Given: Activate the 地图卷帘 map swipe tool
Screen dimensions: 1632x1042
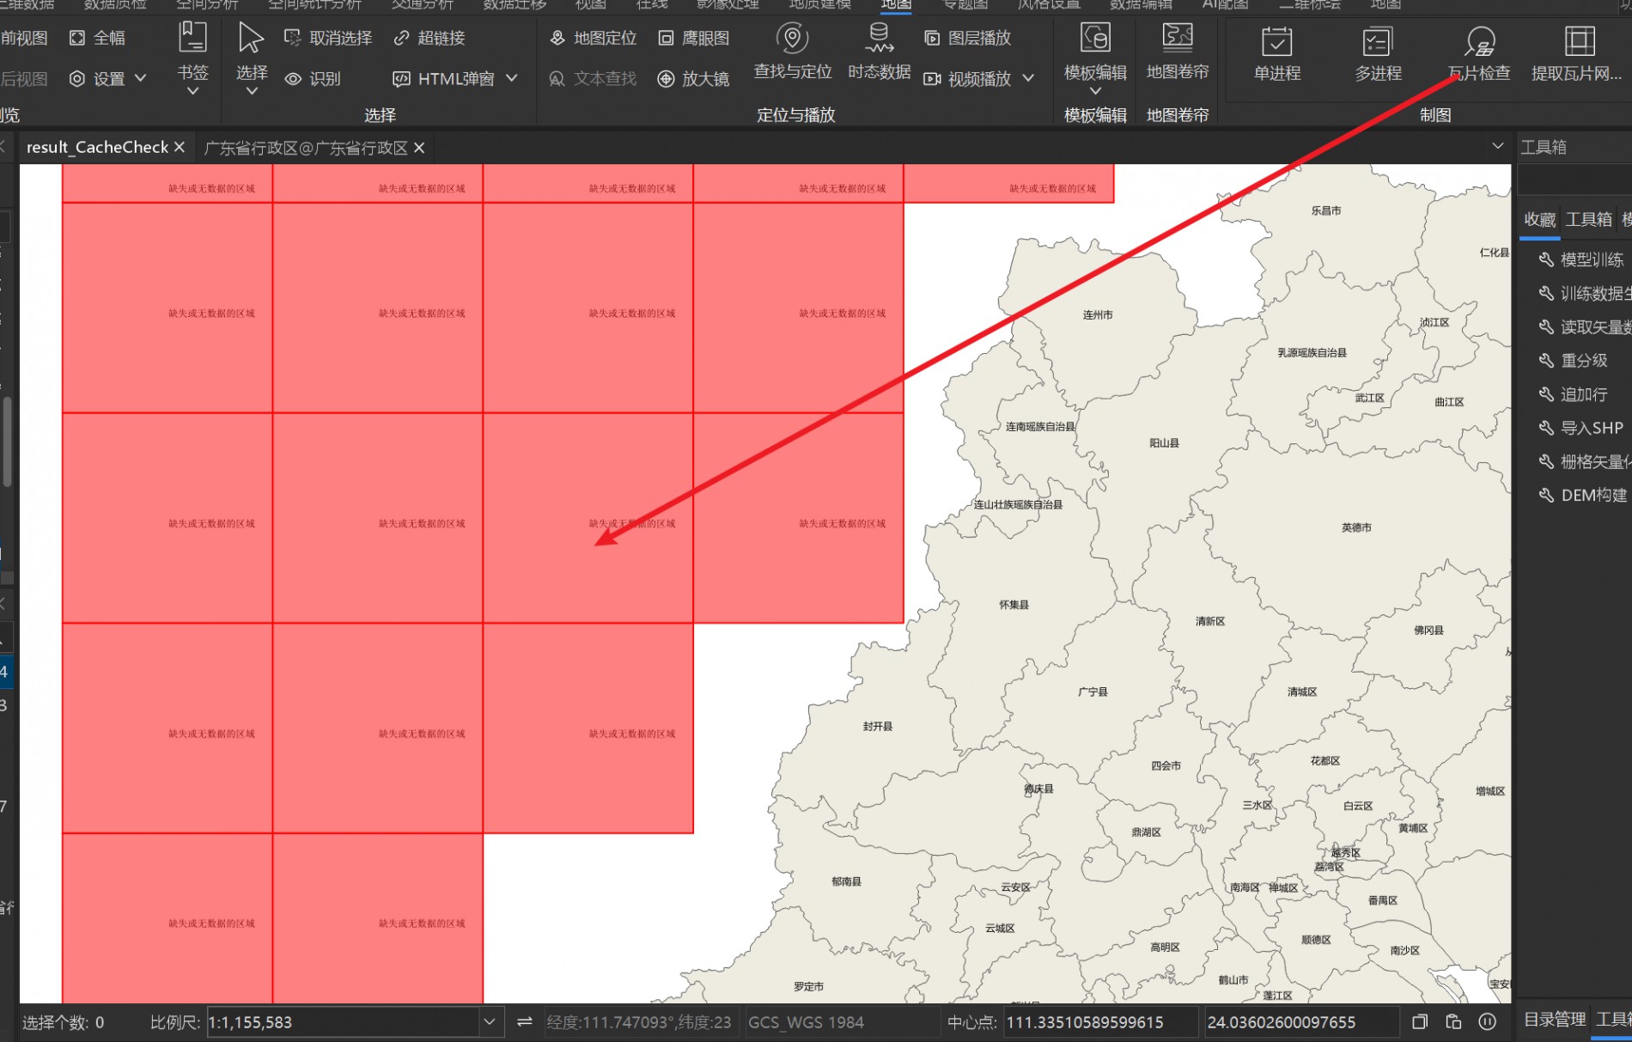Looking at the screenshot, I should pos(1178,52).
